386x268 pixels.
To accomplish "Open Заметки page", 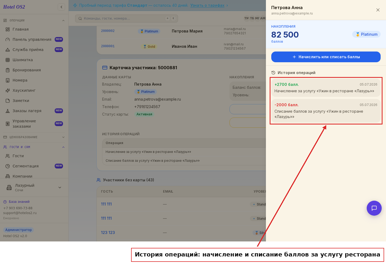I will click(x=34, y=101).
